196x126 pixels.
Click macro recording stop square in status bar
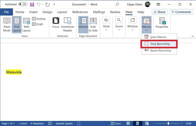tap(79, 124)
